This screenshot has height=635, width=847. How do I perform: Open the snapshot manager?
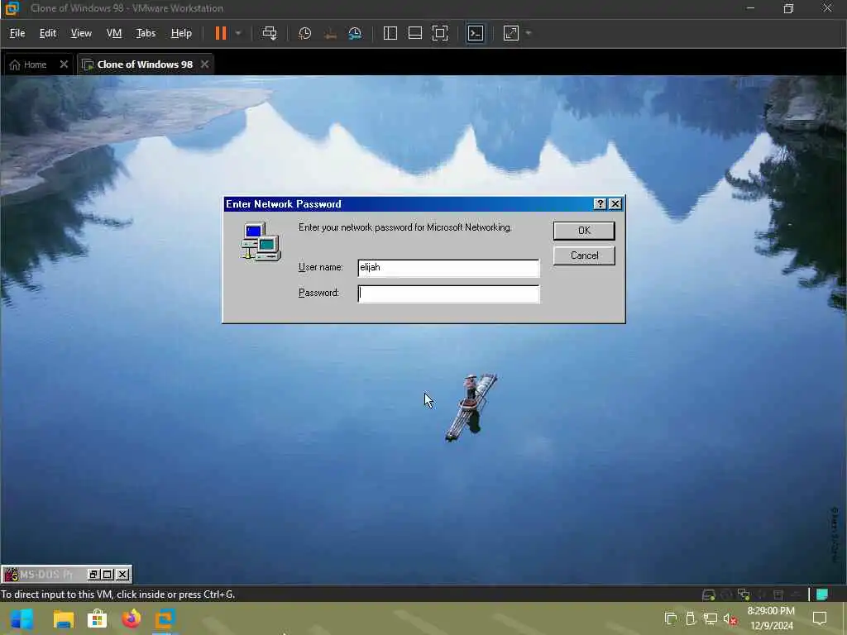coord(355,33)
